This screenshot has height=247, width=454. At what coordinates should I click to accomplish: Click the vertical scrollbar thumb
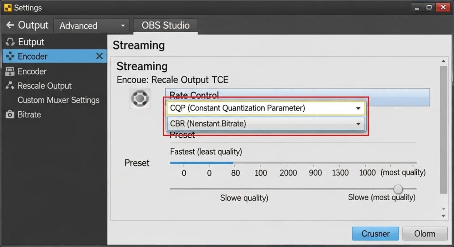point(443,130)
